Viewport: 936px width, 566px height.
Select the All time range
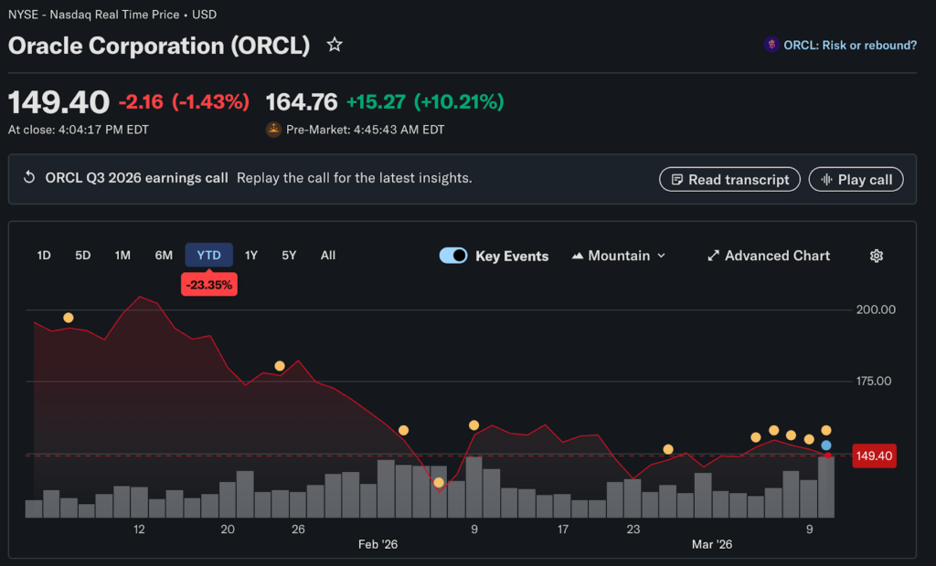tap(328, 256)
